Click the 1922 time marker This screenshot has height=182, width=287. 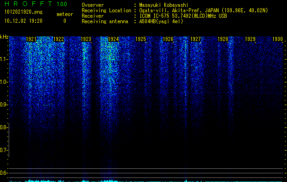[x=58, y=39]
